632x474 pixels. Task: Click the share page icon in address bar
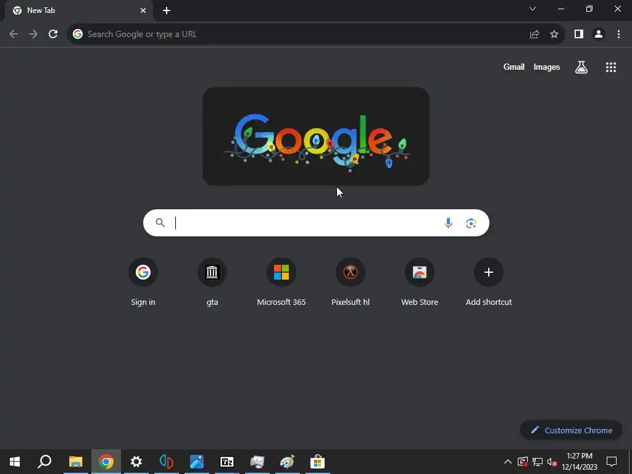(534, 35)
